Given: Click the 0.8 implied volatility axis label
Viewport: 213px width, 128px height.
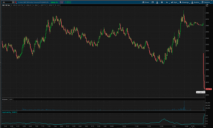Looking at the screenshot, I should [x=207, y=116].
